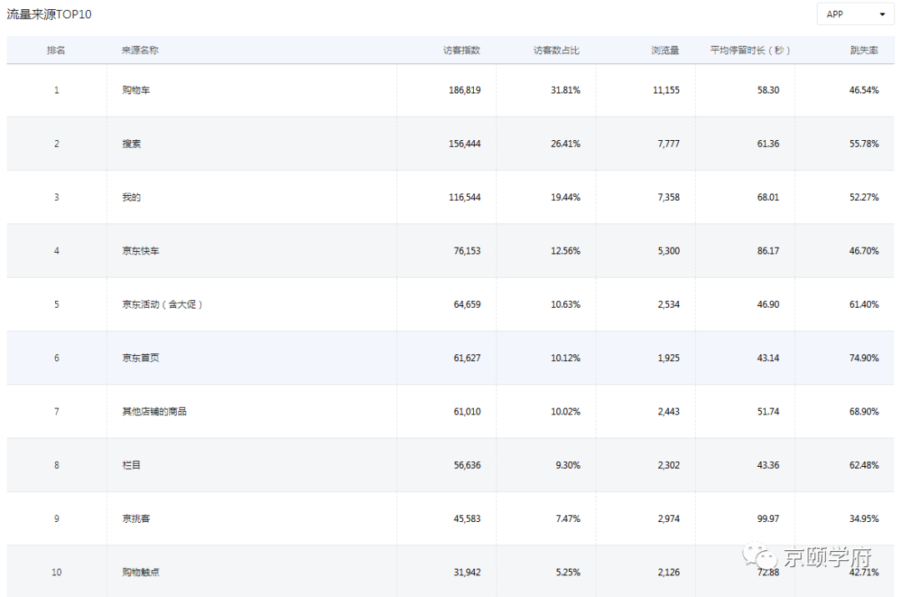Viewport: 901px width, 597px height.
Task: Click the 平均停留时长(秒) column header
Action: point(751,51)
